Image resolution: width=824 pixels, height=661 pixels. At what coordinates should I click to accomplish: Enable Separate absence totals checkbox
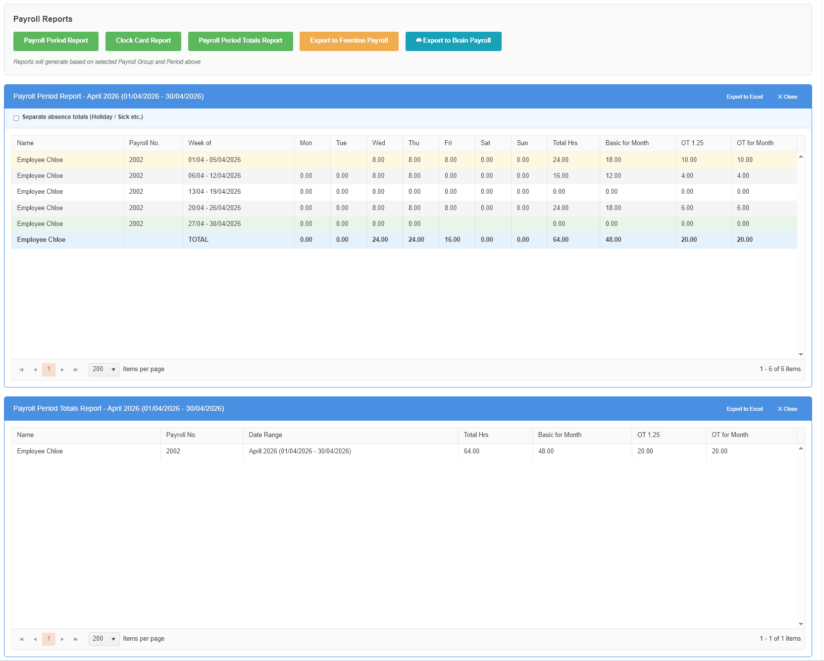[16, 118]
